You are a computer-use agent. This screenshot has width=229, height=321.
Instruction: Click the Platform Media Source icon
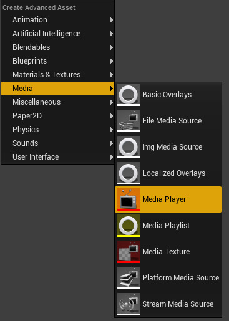coord(129,278)
